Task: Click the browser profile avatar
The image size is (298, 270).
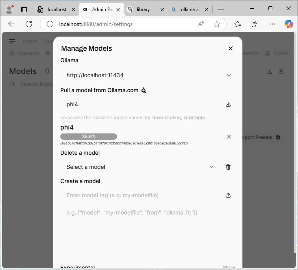Action: [9, 9]
